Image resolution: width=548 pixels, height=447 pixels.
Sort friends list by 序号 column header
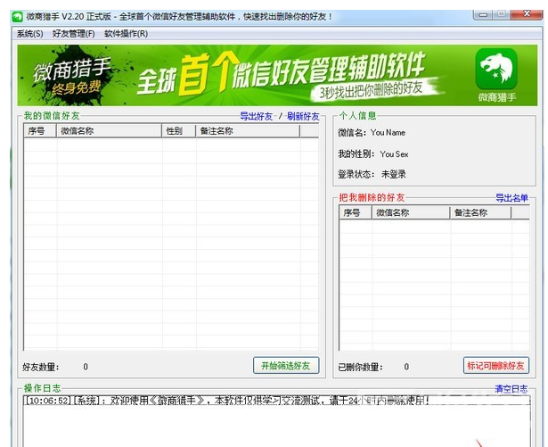pos(40,131)
